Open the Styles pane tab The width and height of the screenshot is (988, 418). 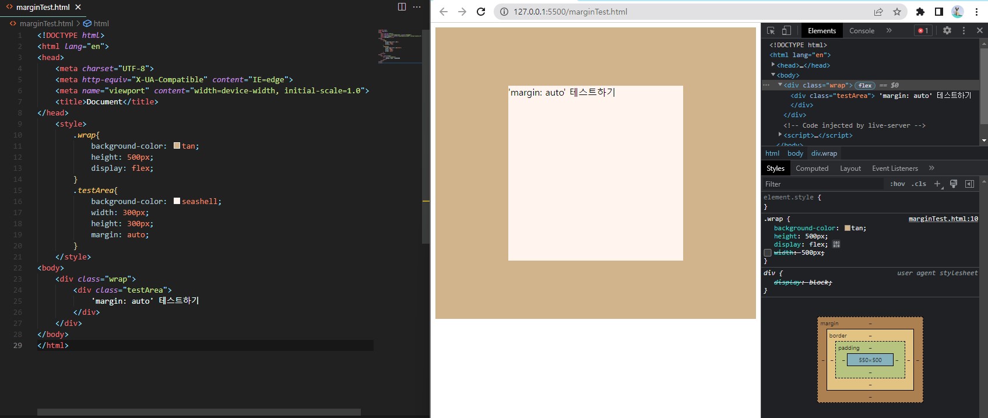point(775,168)
